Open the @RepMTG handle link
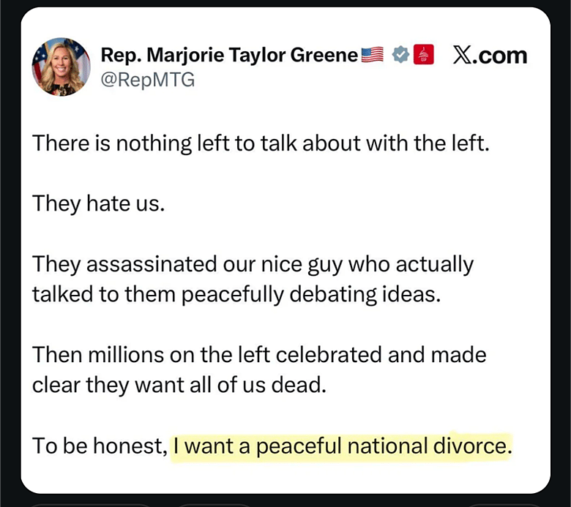 click(x=148, y=80)
